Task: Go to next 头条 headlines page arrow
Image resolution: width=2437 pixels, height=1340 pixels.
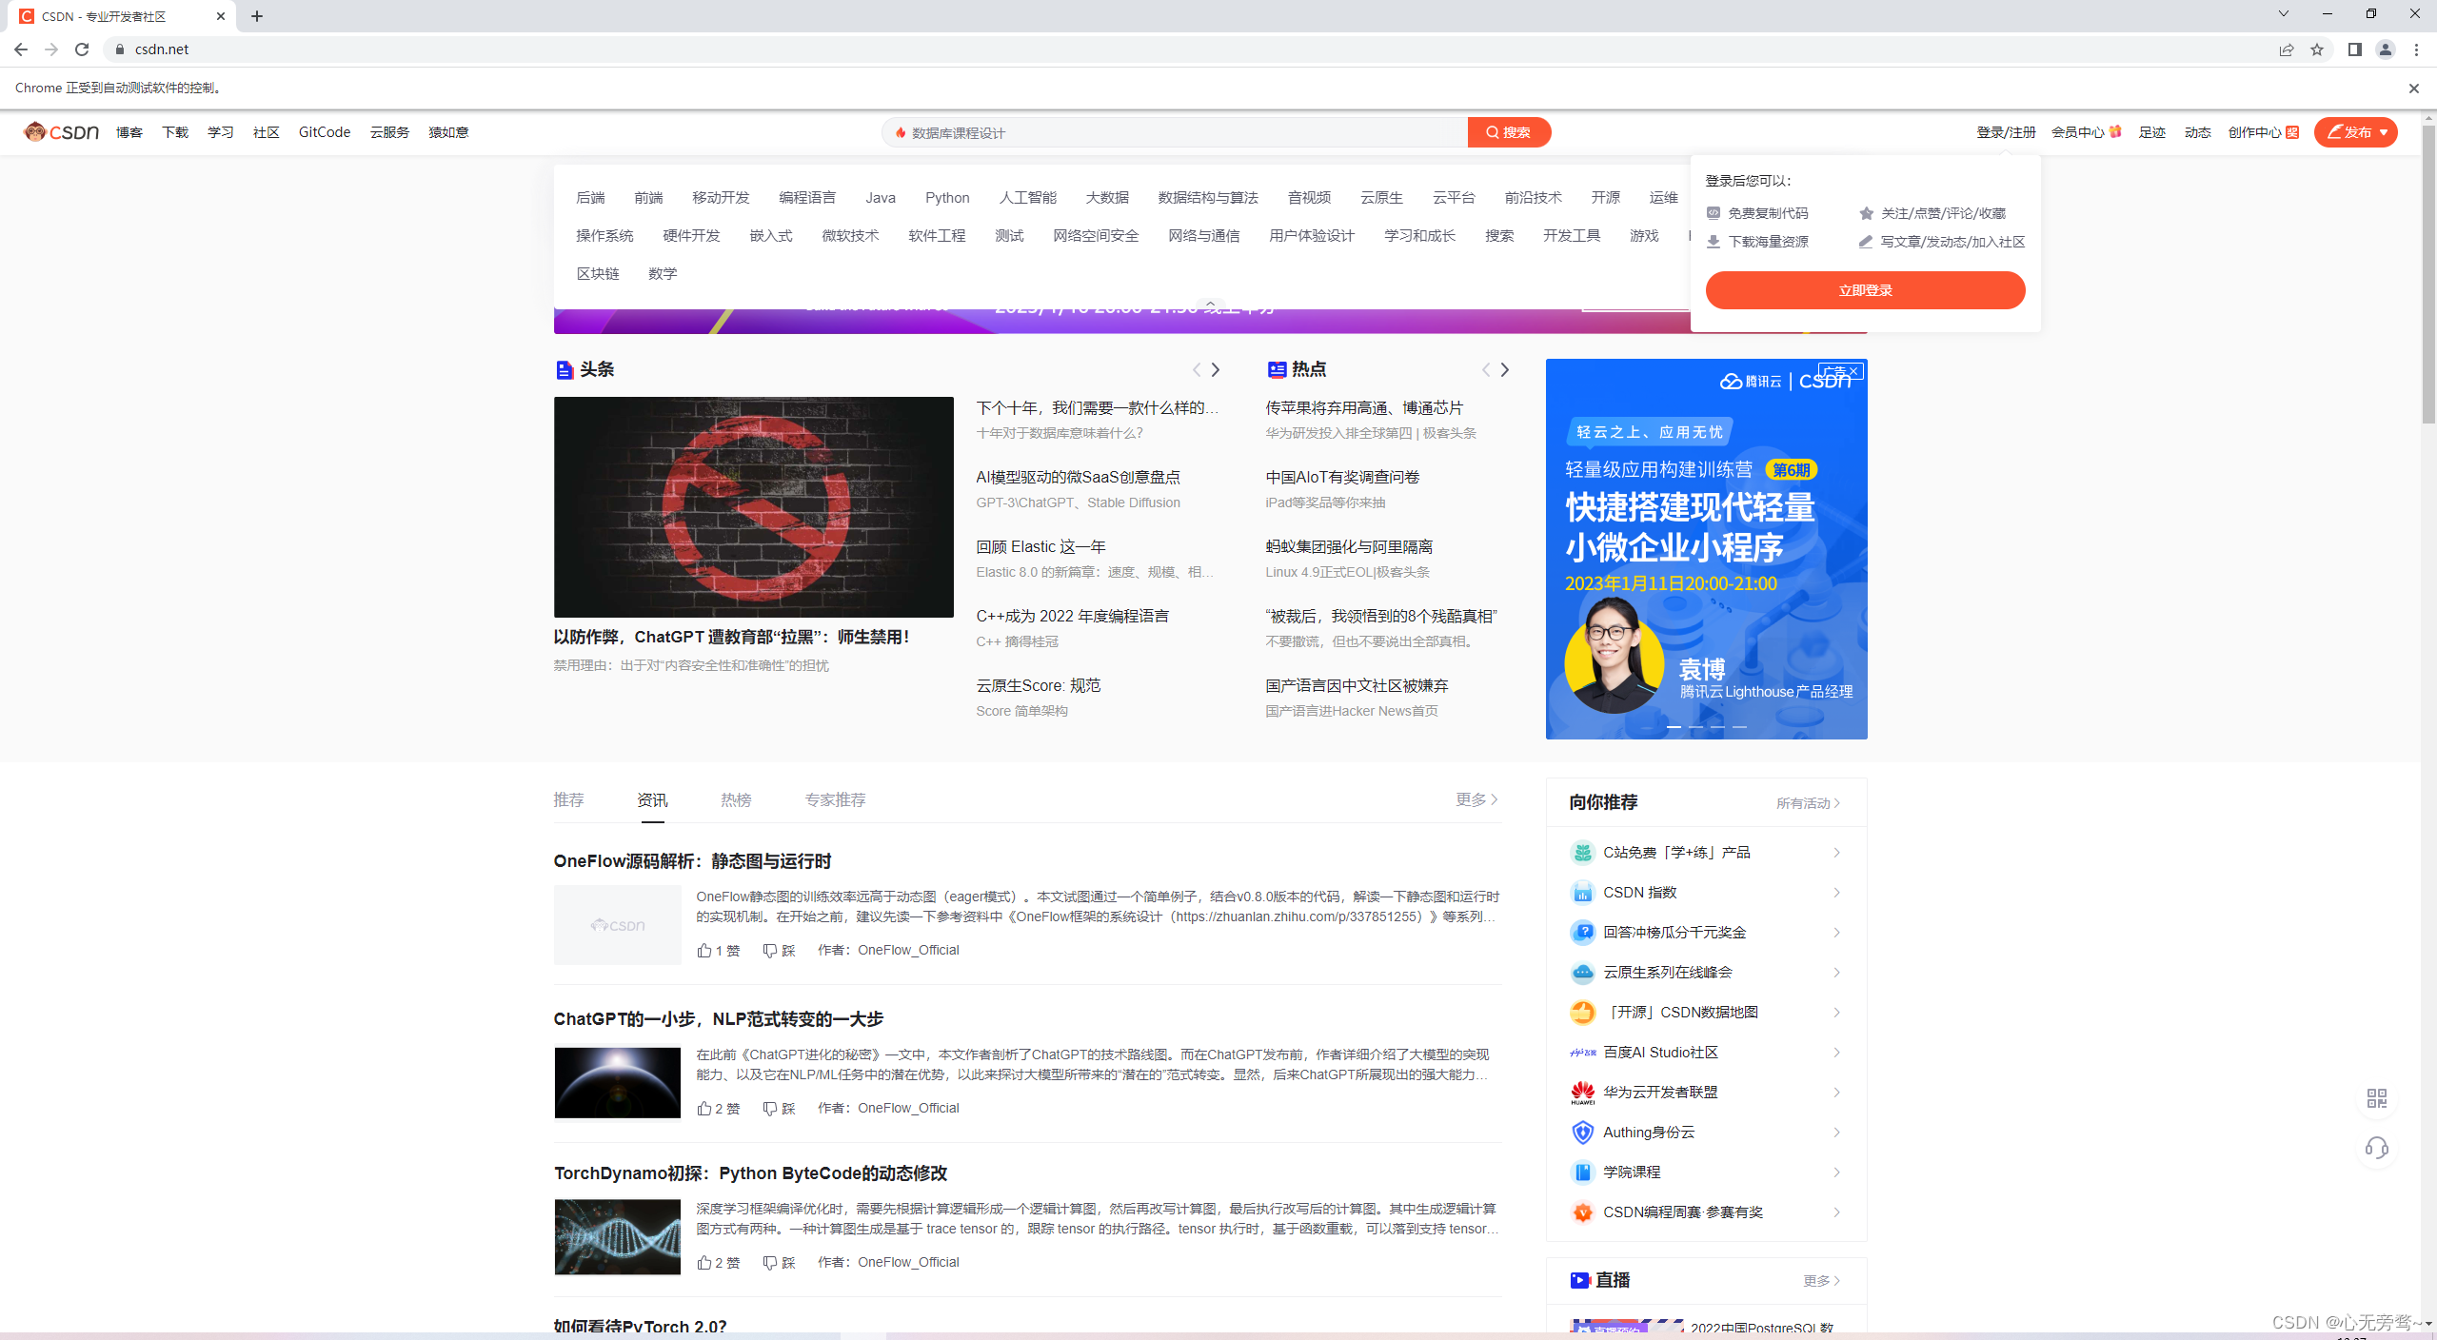Action: (1216, 370)
